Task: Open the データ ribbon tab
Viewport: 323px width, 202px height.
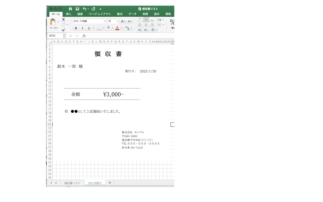Action: pos(132,14)
